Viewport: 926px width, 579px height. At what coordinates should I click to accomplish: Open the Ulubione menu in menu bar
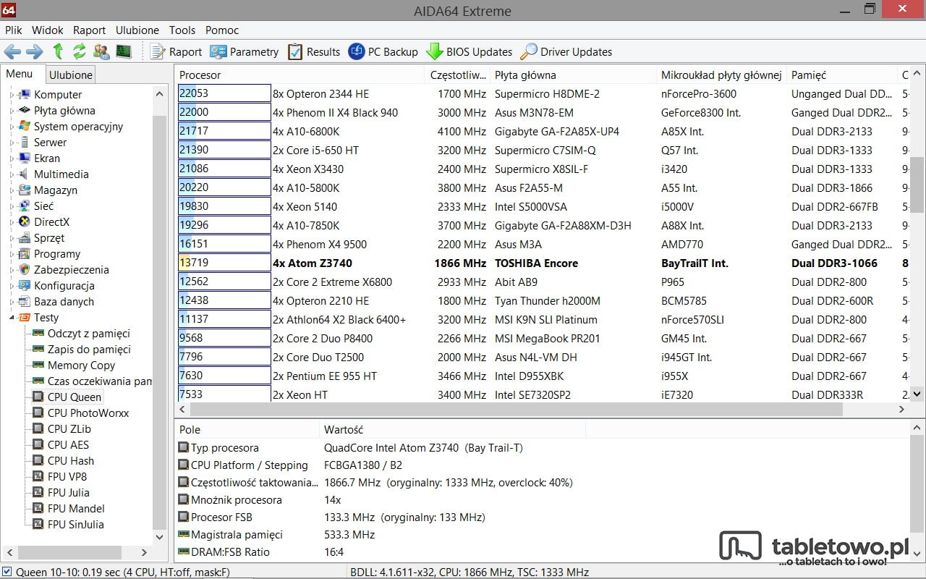click(x=137, y=30)
